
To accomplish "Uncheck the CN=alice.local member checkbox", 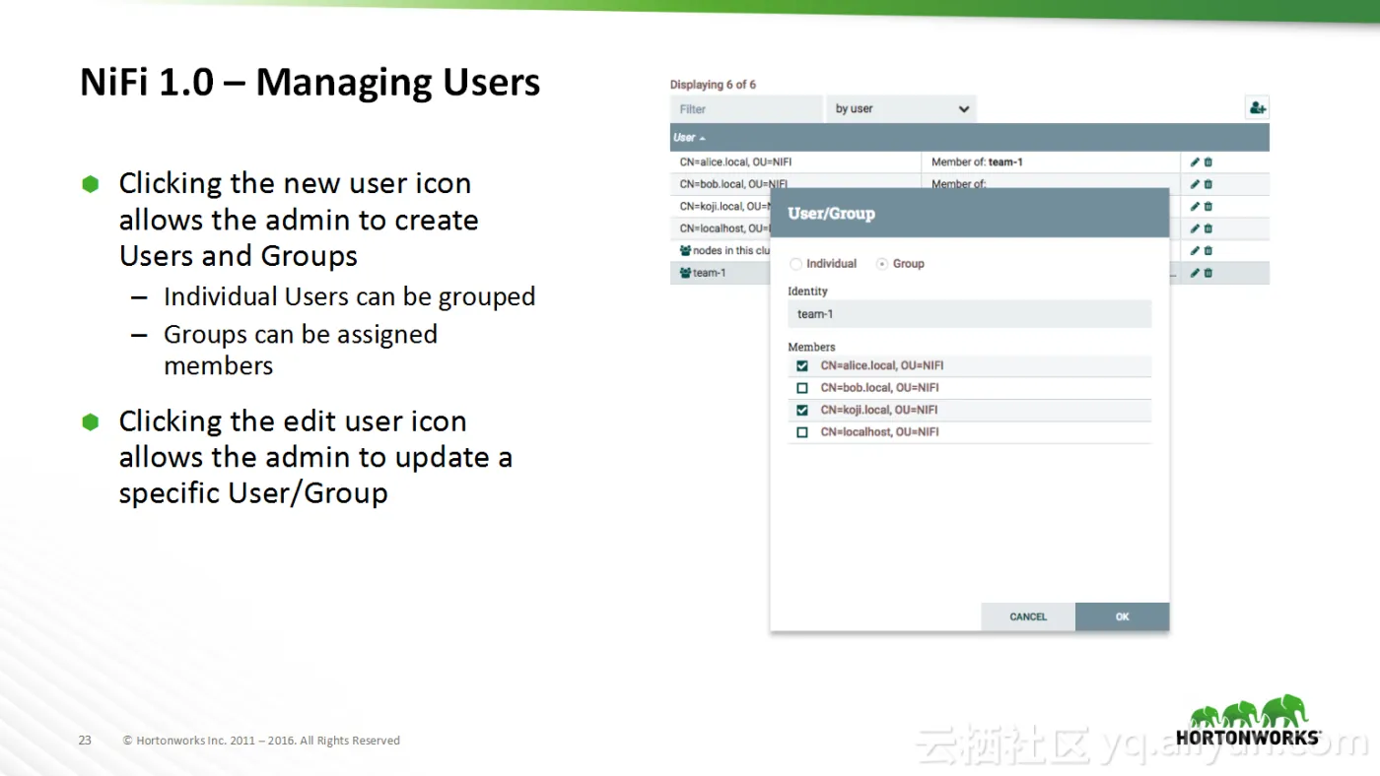I will pos(802,365).
